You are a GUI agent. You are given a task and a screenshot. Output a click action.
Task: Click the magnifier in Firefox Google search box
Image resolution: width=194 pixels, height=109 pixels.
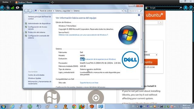pyautogui.click(x=181, y=8)
